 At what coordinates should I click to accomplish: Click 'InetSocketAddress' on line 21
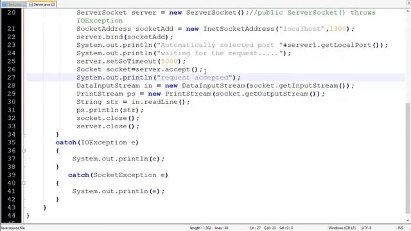click(239, 29)
